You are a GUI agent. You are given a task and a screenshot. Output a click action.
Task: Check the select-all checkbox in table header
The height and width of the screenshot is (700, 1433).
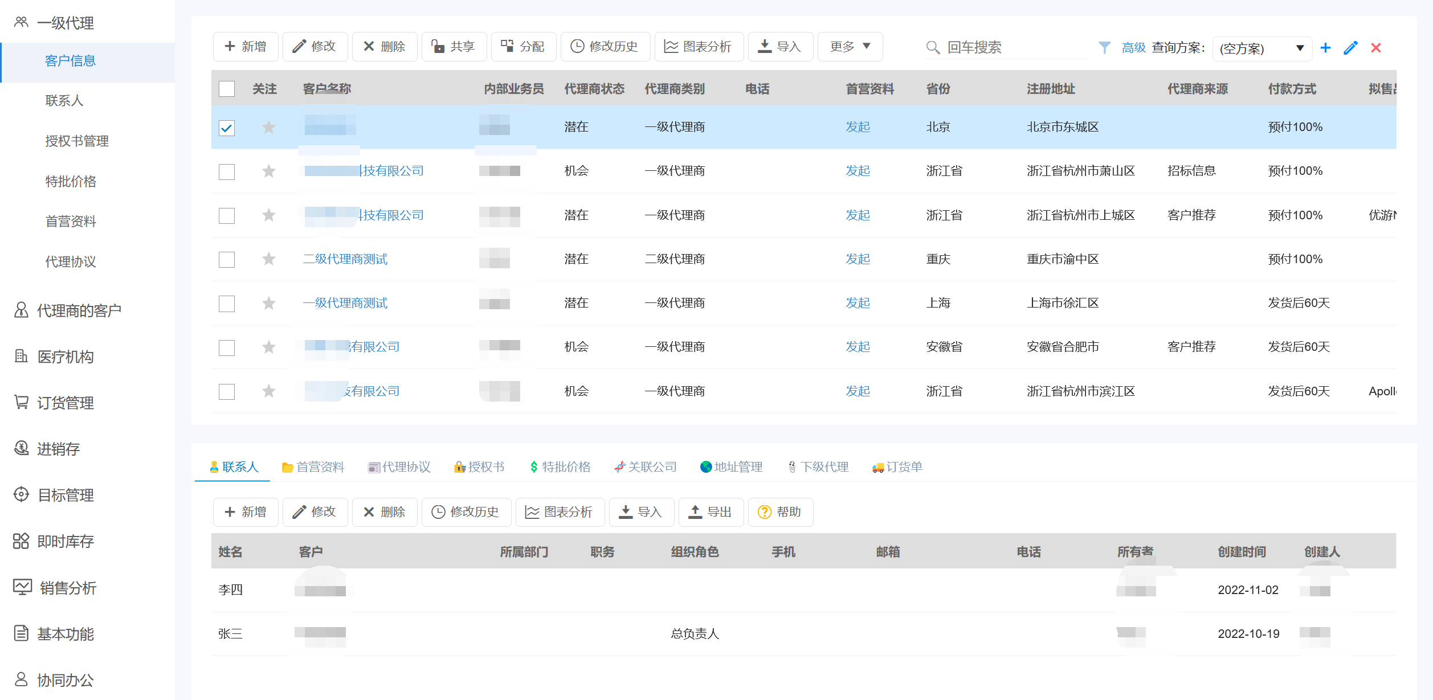point(226,89)
